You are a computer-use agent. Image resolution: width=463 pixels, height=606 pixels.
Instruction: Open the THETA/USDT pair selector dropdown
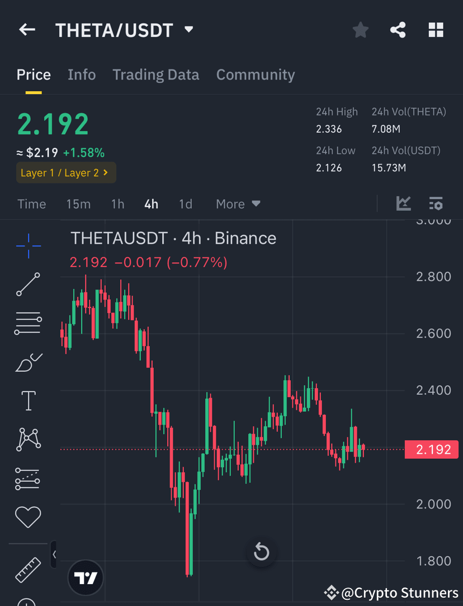coord(188,30)
